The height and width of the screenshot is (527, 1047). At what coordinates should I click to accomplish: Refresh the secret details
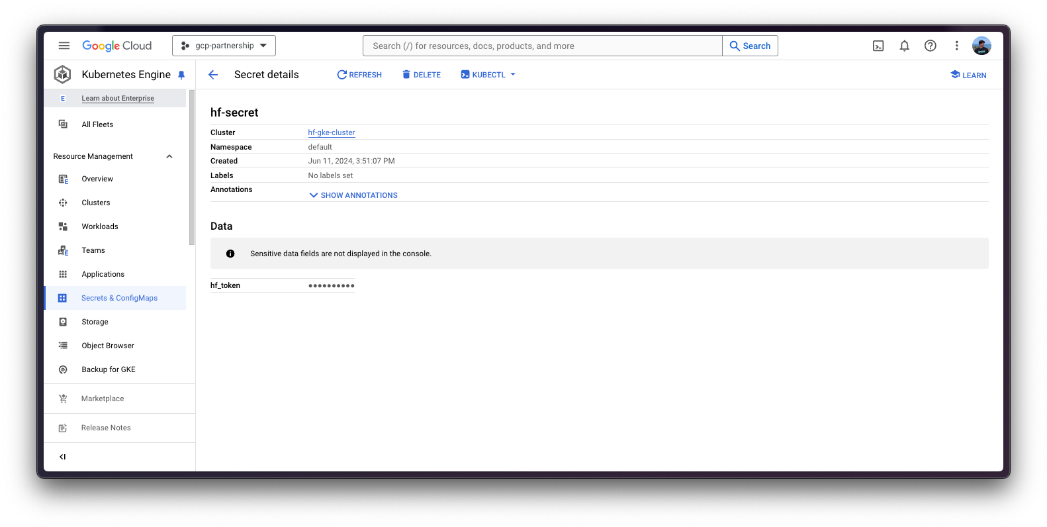[359, 75]
